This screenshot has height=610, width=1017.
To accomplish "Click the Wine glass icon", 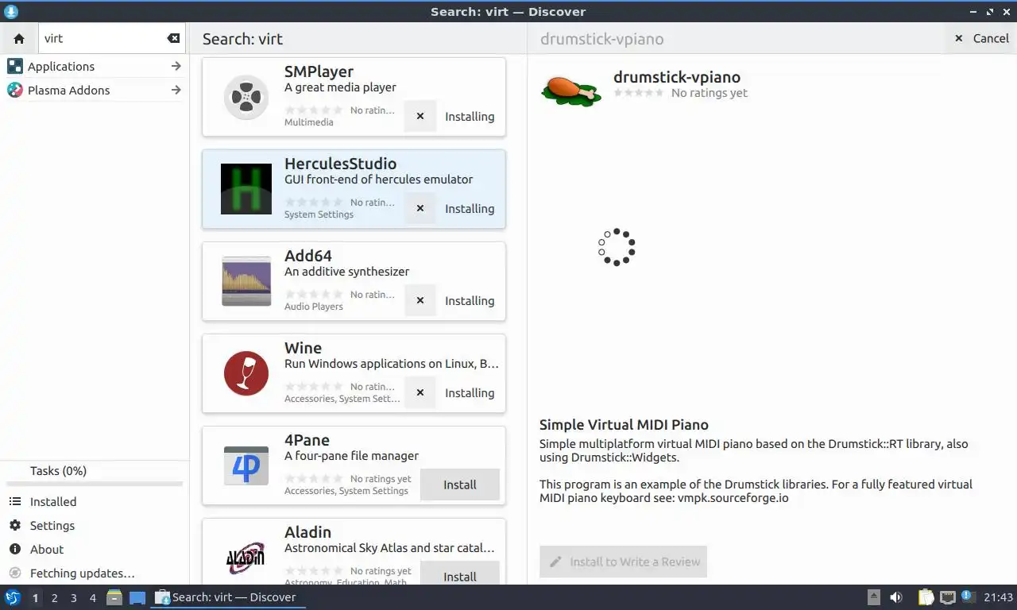I will pos(246,373).
